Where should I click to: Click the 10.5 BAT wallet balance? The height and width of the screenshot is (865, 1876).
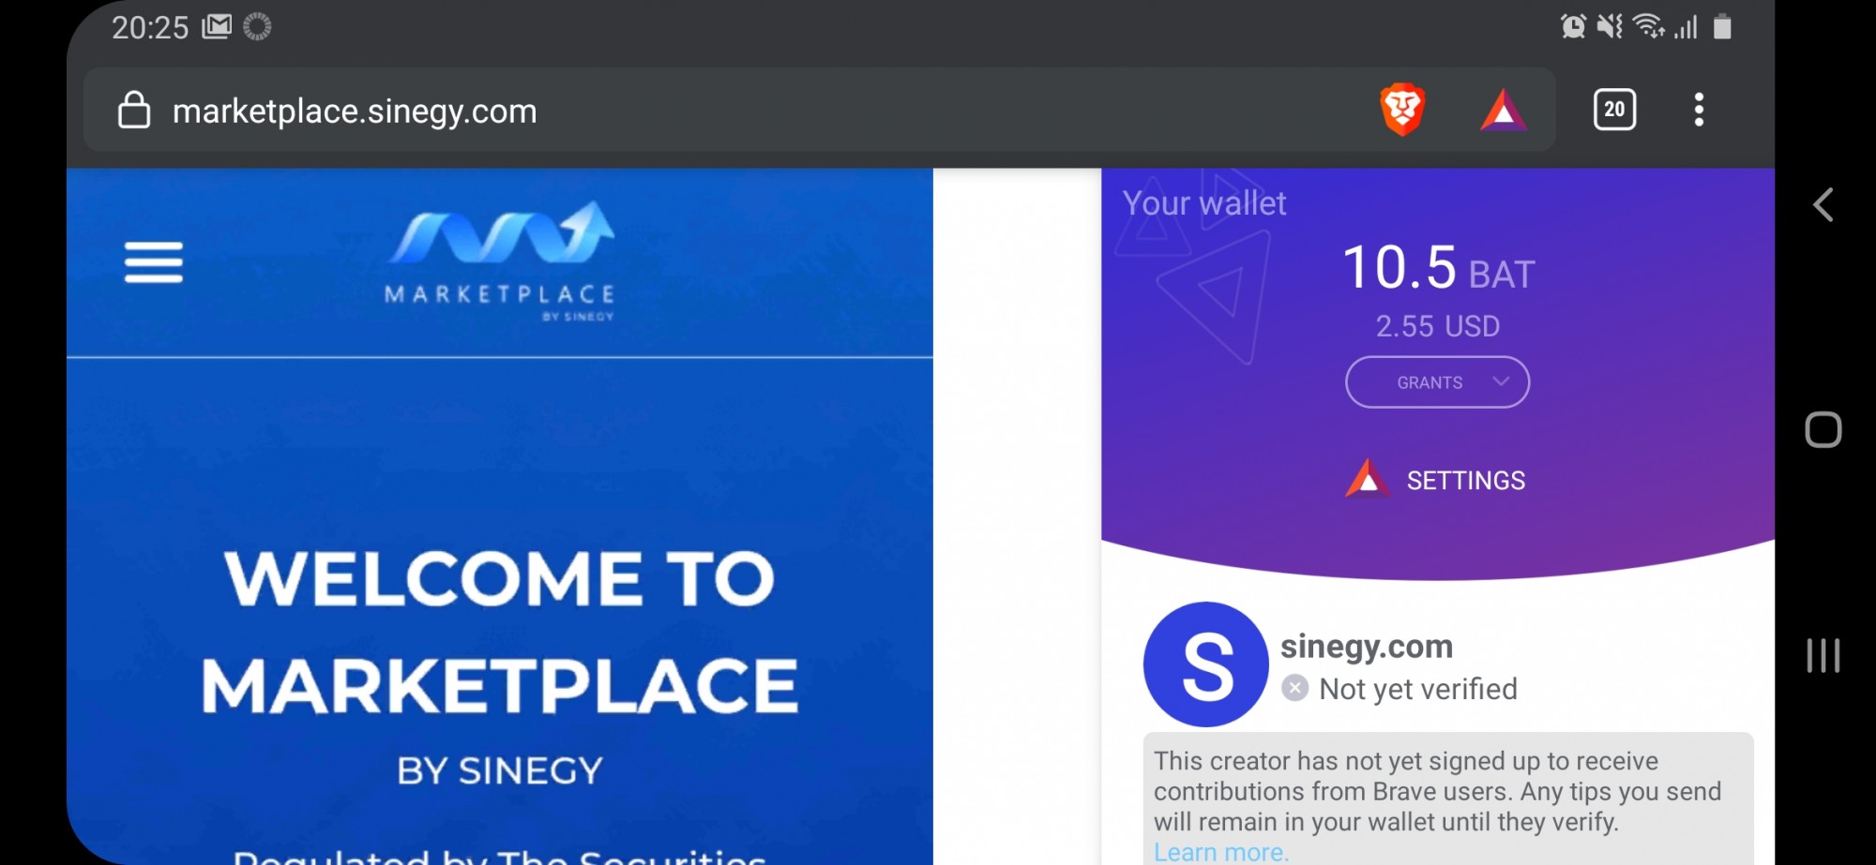coord(1438,268)
